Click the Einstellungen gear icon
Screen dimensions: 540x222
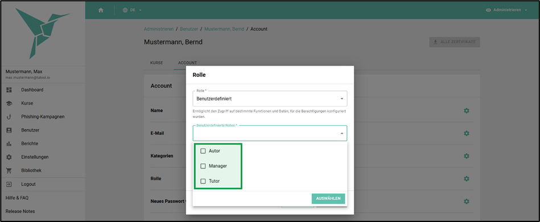point(9,157)
